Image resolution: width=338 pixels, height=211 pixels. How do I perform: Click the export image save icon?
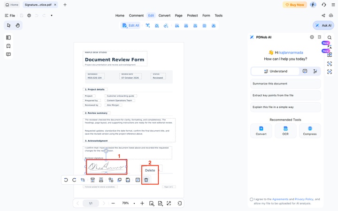[x=128, y=180]
